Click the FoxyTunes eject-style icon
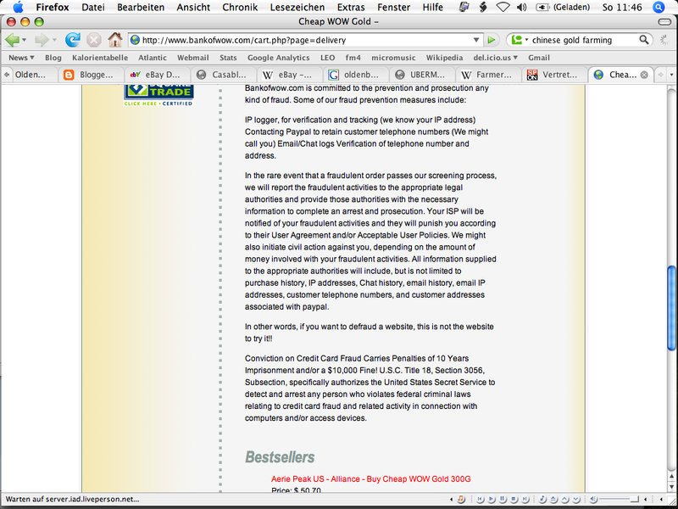This screenshot has height=509, width=678. (x=553, y=499)
